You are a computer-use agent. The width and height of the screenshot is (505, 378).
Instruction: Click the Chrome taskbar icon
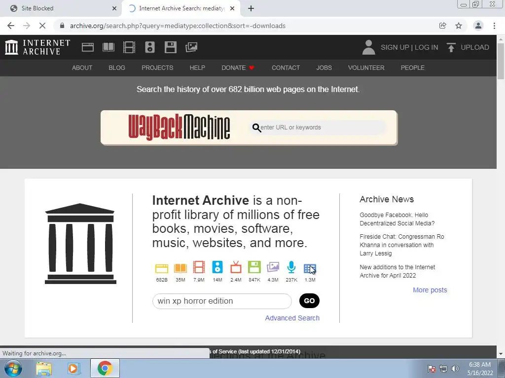pos(105,368)
